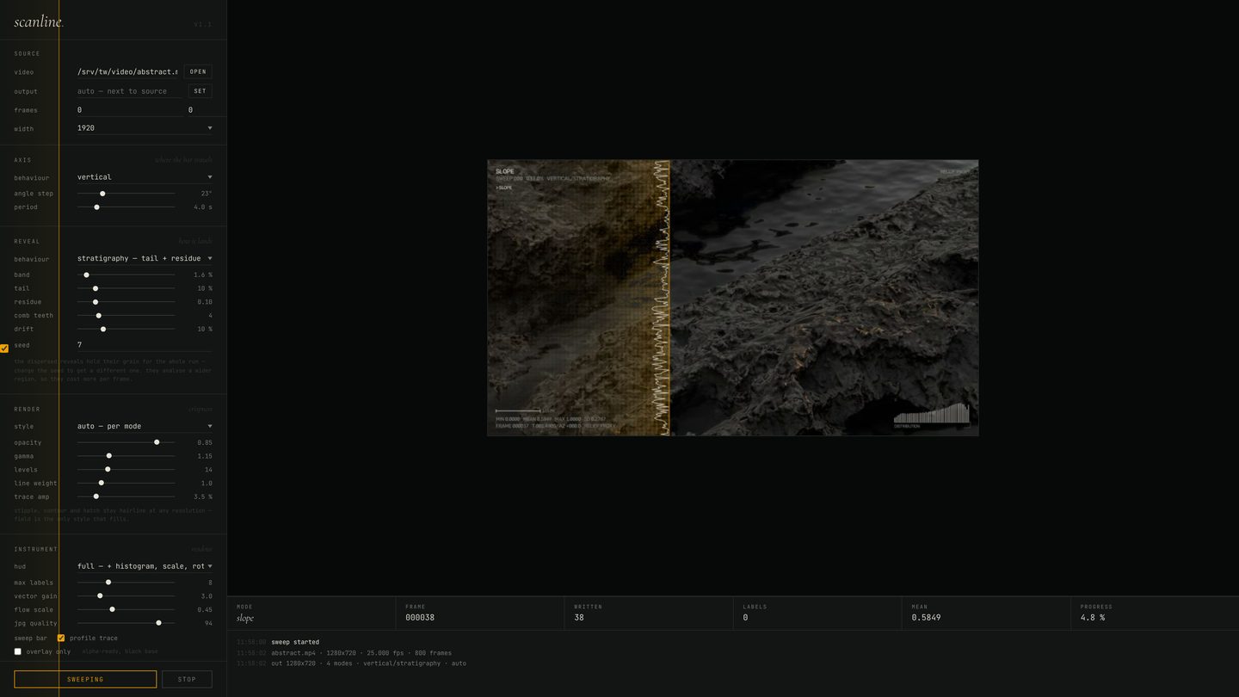Click the video path input field

click(127, 71)
